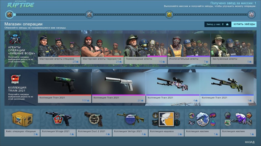Click the star progress bar track
The width and height of the screenshot is (261, 146).
pos(130,14)
